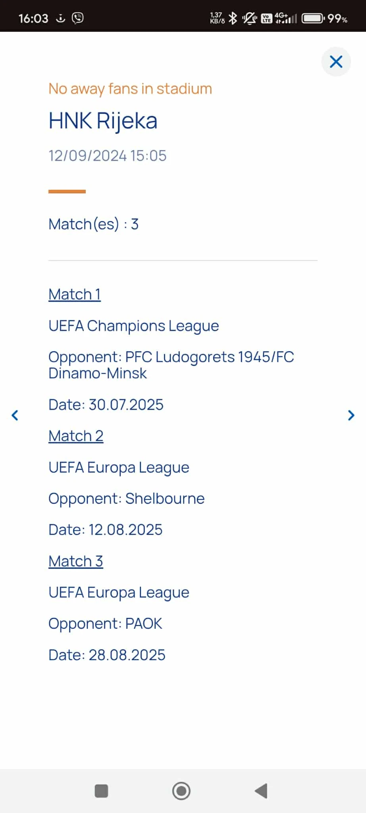Close the HNK Rijeka details popup
Image resolution: width=366 pixels, height=813 pixels.
(336, 62)
